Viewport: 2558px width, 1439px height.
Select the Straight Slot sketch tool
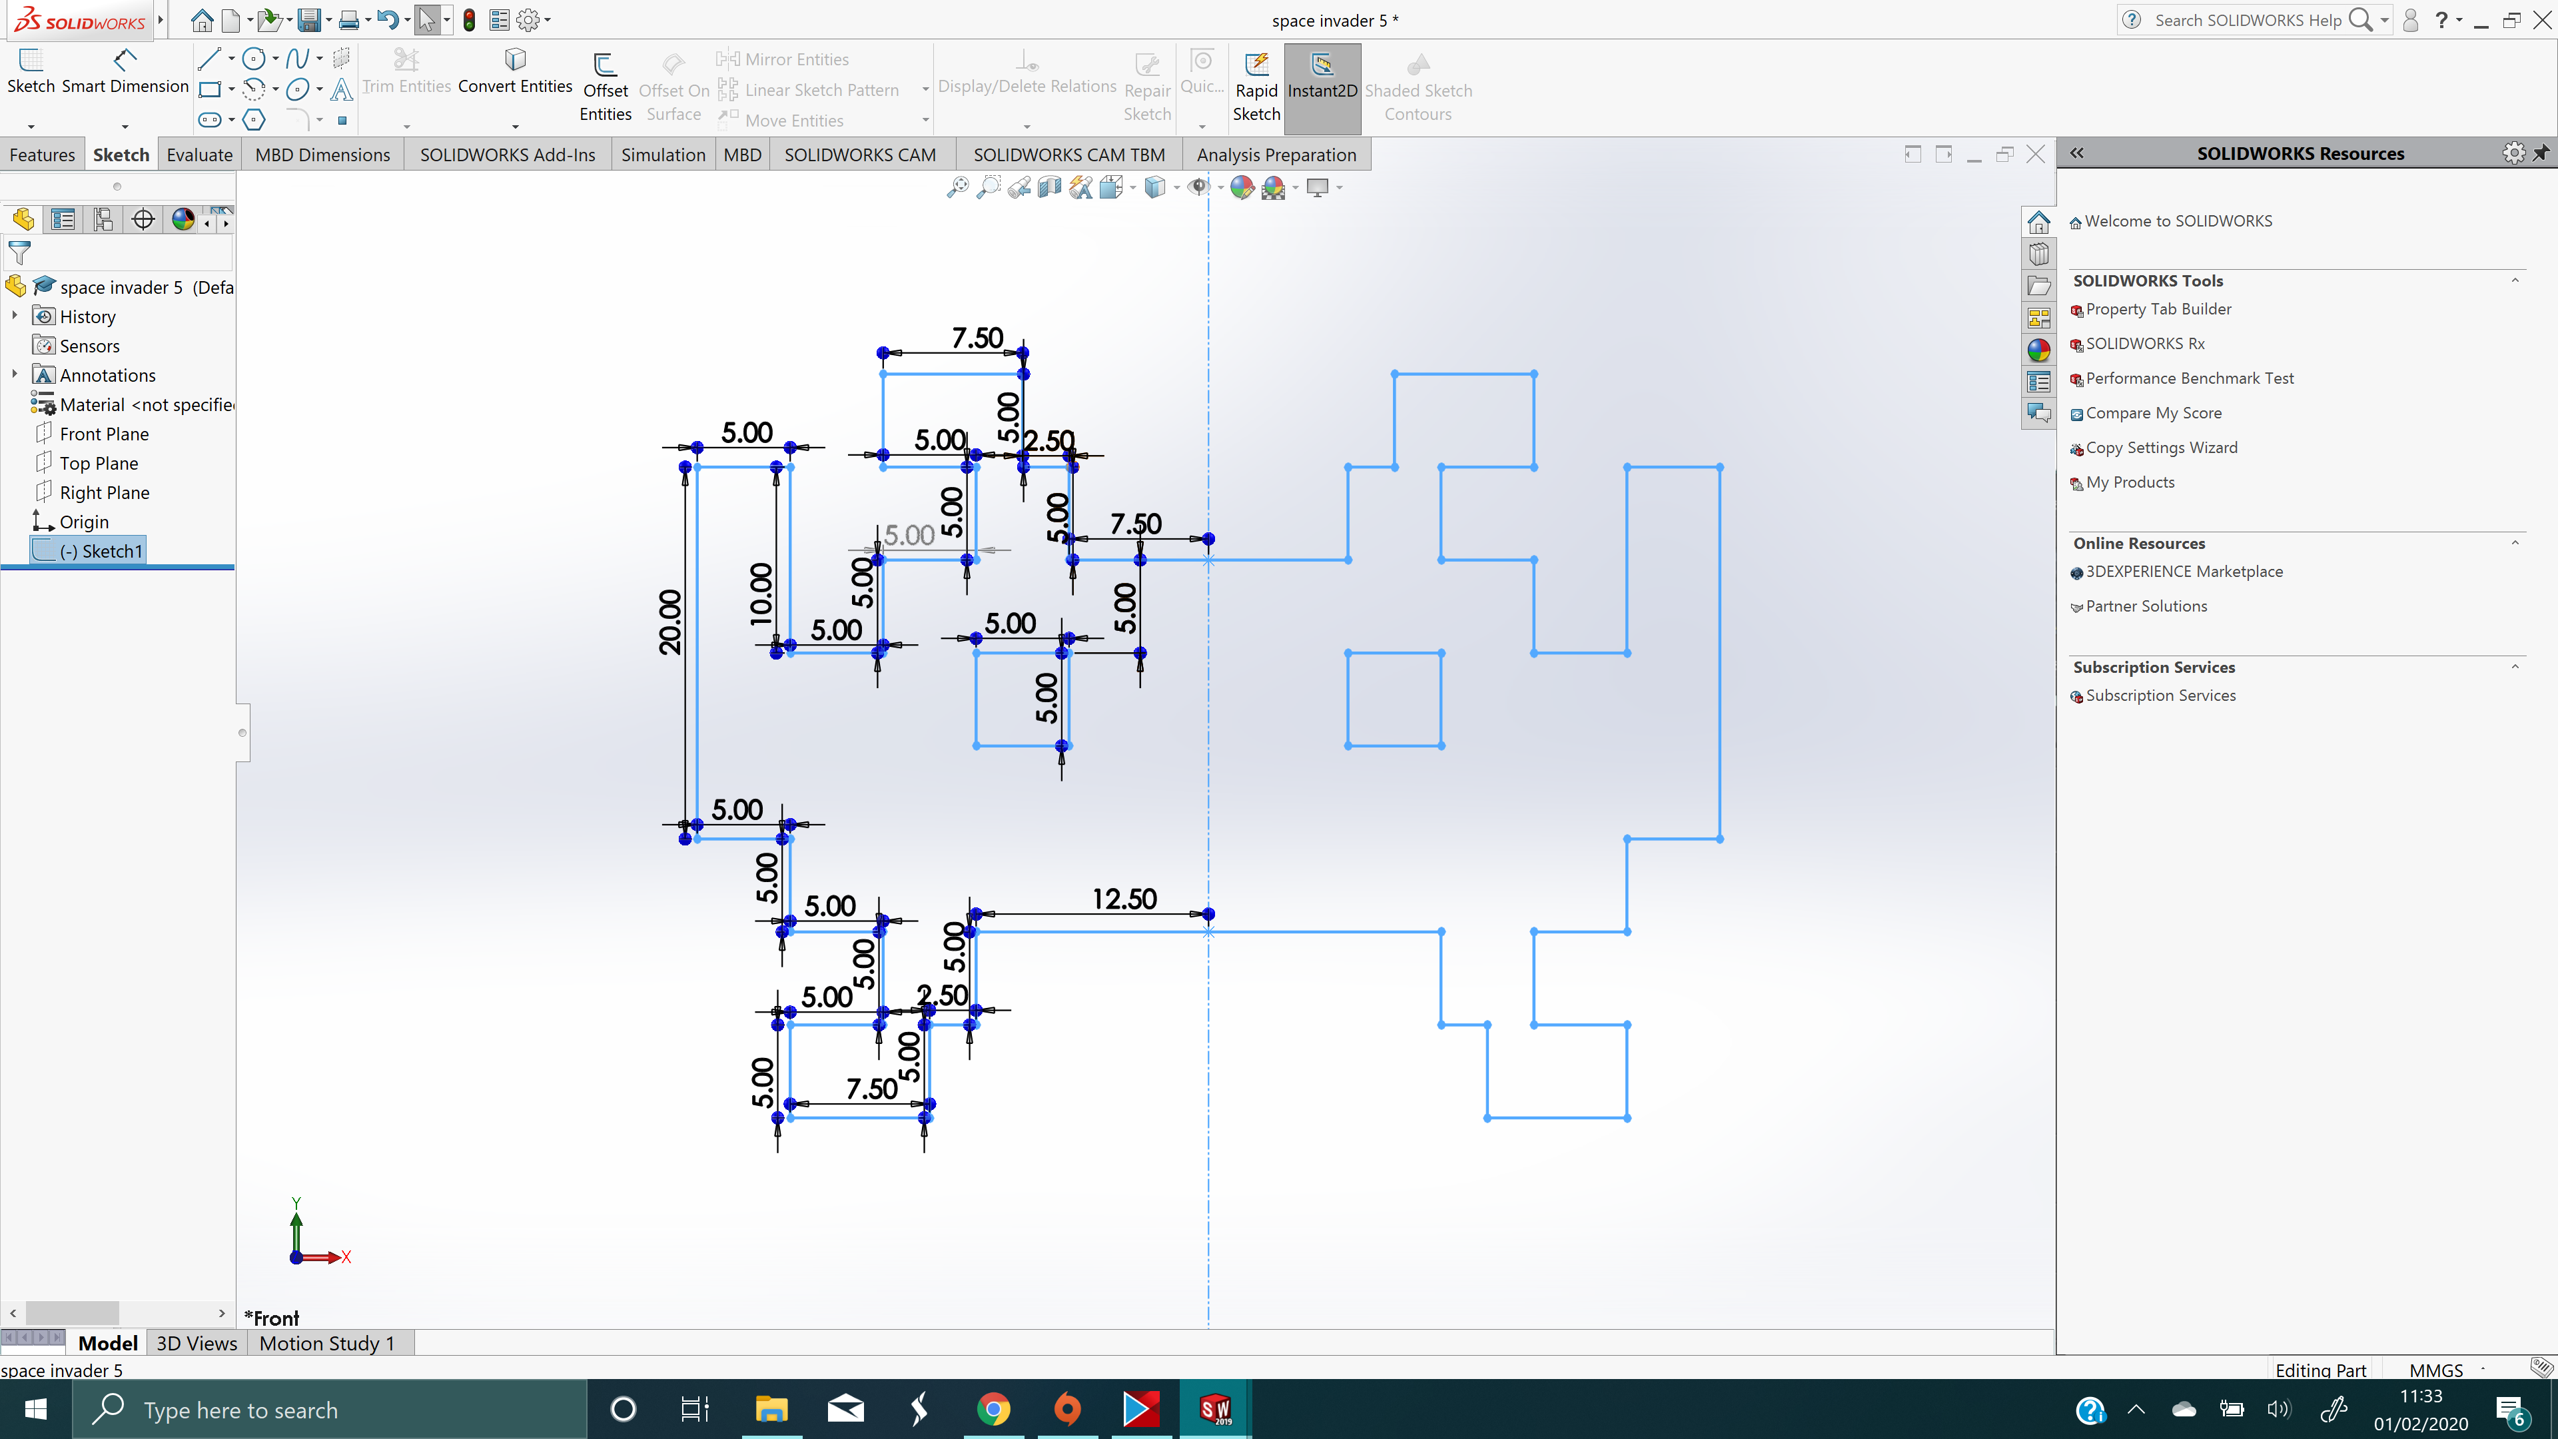(x=210, y=120)
